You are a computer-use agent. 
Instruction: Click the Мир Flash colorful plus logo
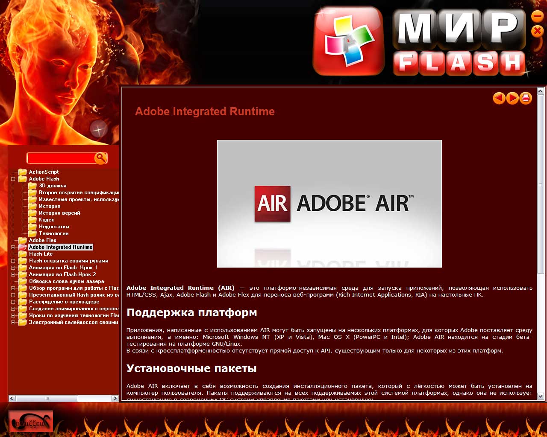pyautogui.click(x=349, y=41)
